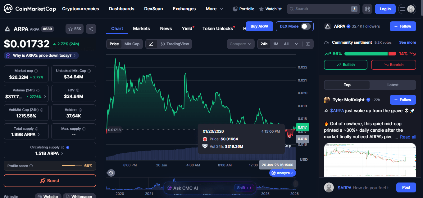Click Read all on Tyler's post

coord(408,137)
